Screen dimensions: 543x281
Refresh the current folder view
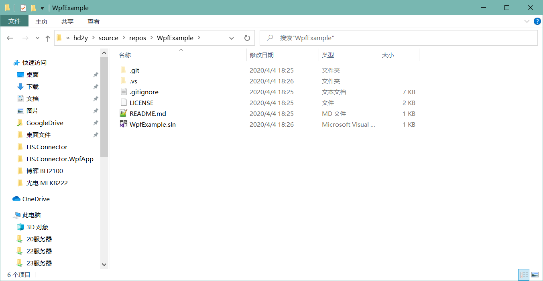click(247, 38)
